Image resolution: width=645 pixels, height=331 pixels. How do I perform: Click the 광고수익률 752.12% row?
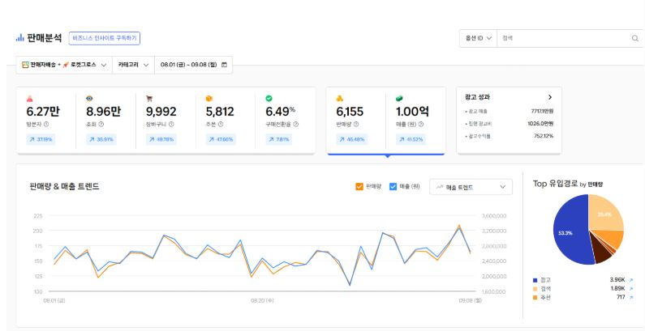click(x=509, y=136)
